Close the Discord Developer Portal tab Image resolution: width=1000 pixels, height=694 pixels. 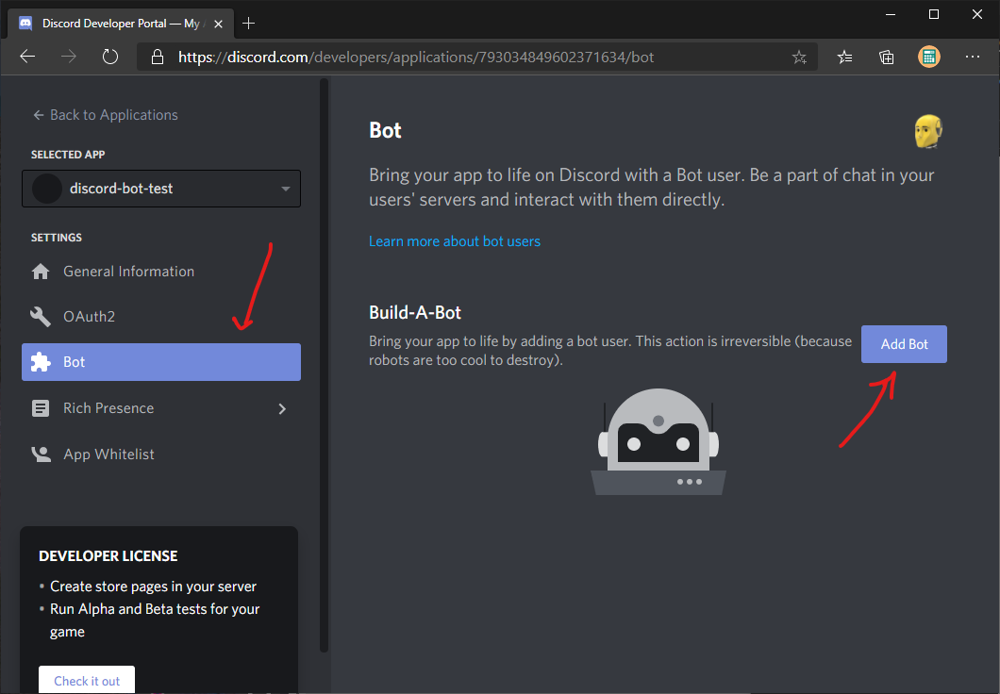click(218, 25)
